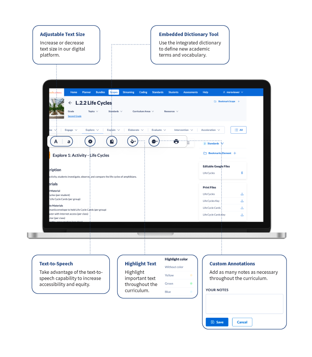Open the Assessments menu item
Image resolution: width=312 pixels, height=357 pixels.
(x=190, y=92)
